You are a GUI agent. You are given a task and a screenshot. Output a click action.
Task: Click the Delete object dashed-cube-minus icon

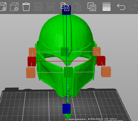[x=14, y=7]
